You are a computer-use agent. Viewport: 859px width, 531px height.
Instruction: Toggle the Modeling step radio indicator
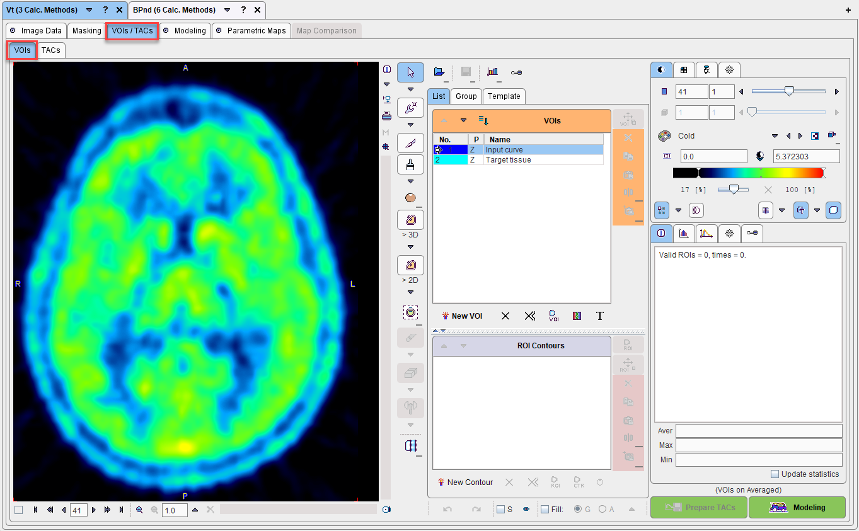(x=166, y=30)
